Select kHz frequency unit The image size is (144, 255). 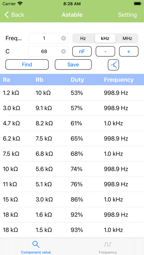(x=105, y=38)
